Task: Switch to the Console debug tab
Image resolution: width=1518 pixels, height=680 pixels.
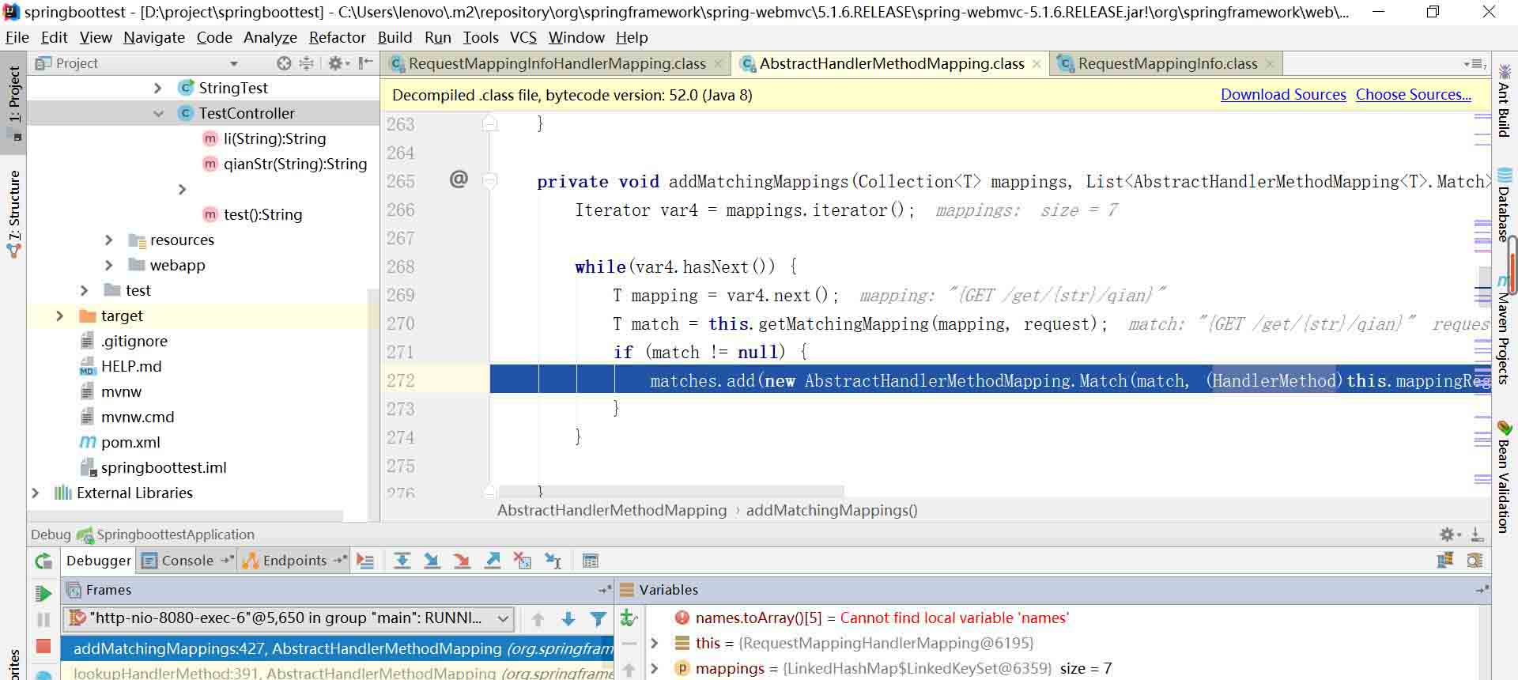Action: pos(187,561)
